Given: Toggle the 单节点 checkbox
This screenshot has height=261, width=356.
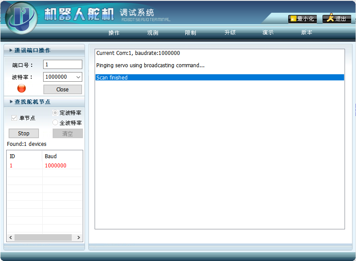Looking at the screenshot, I should [x=14, y=118].
